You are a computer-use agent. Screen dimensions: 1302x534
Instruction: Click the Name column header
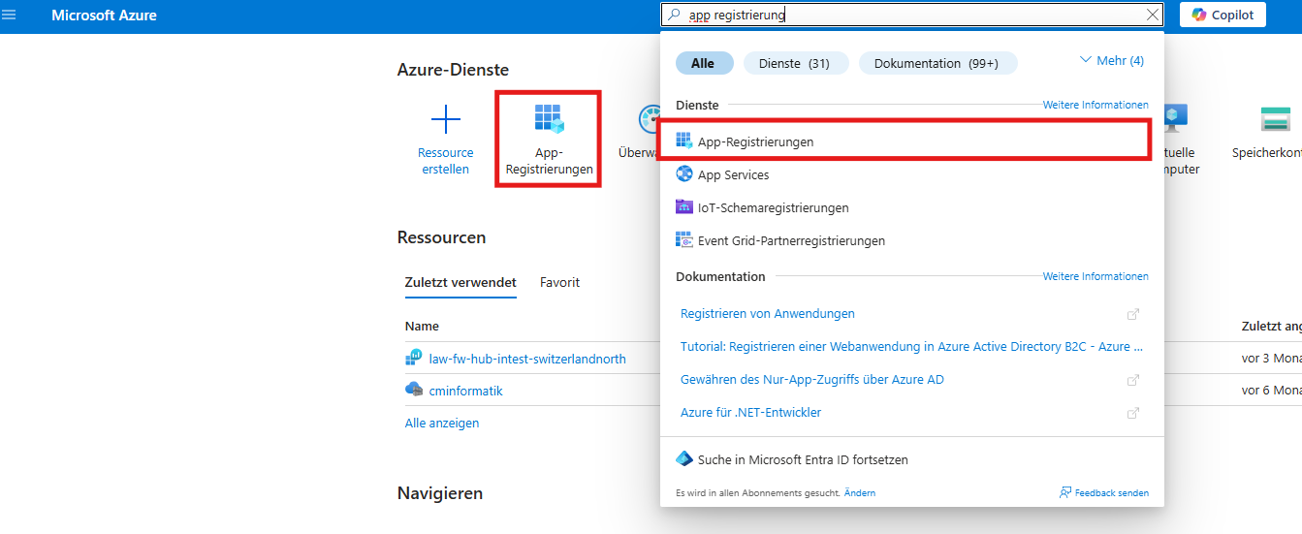coord(423,327)
